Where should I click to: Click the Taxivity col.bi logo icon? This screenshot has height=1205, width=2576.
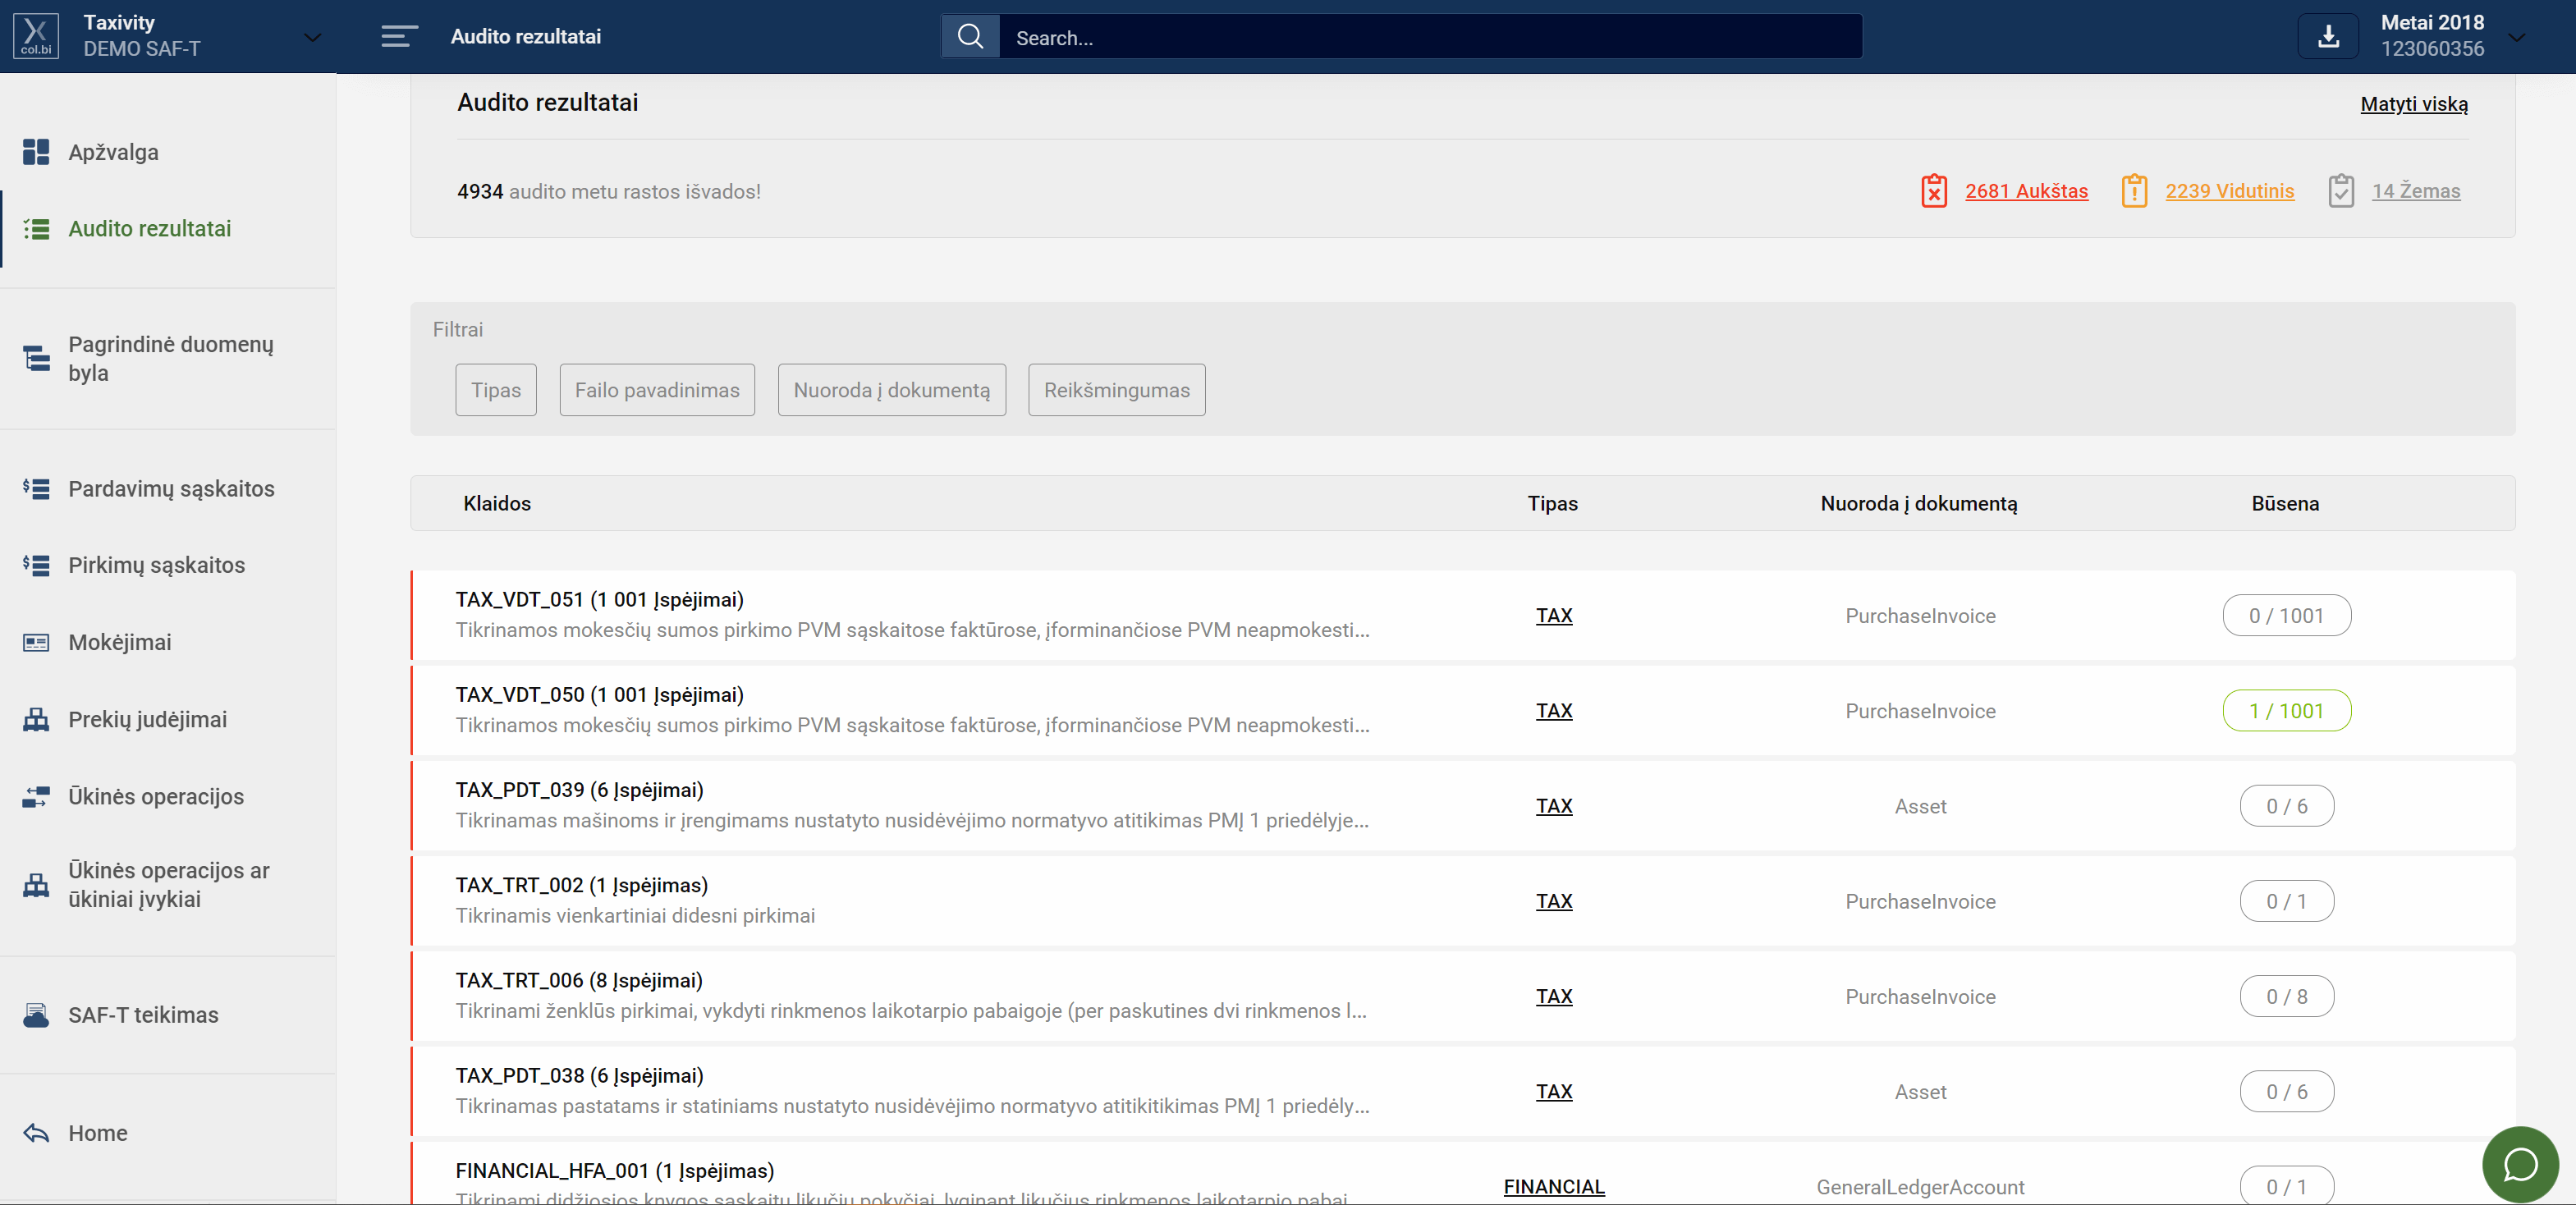(36, 37)
